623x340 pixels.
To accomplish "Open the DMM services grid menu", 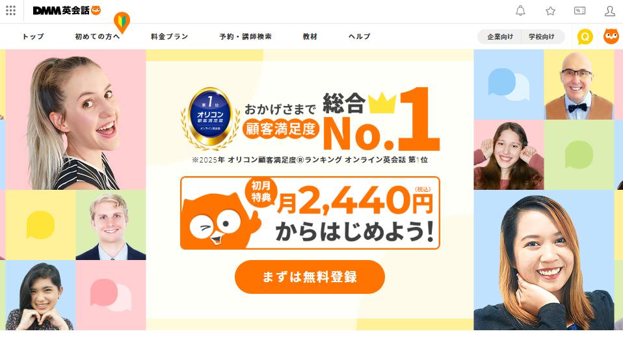I will [x=10, y=10].
